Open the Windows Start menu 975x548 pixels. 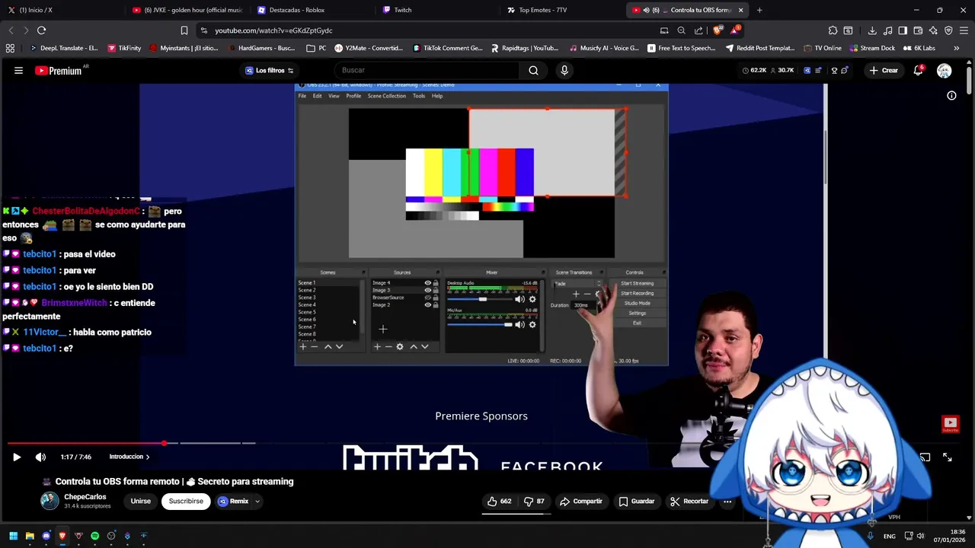pyautogui.click(x=13, y=536)
